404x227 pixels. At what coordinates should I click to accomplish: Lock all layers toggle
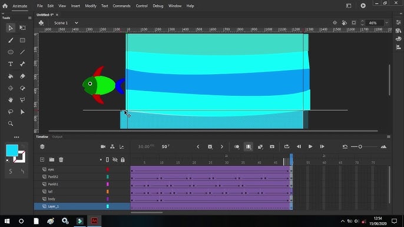click(122, 159)
